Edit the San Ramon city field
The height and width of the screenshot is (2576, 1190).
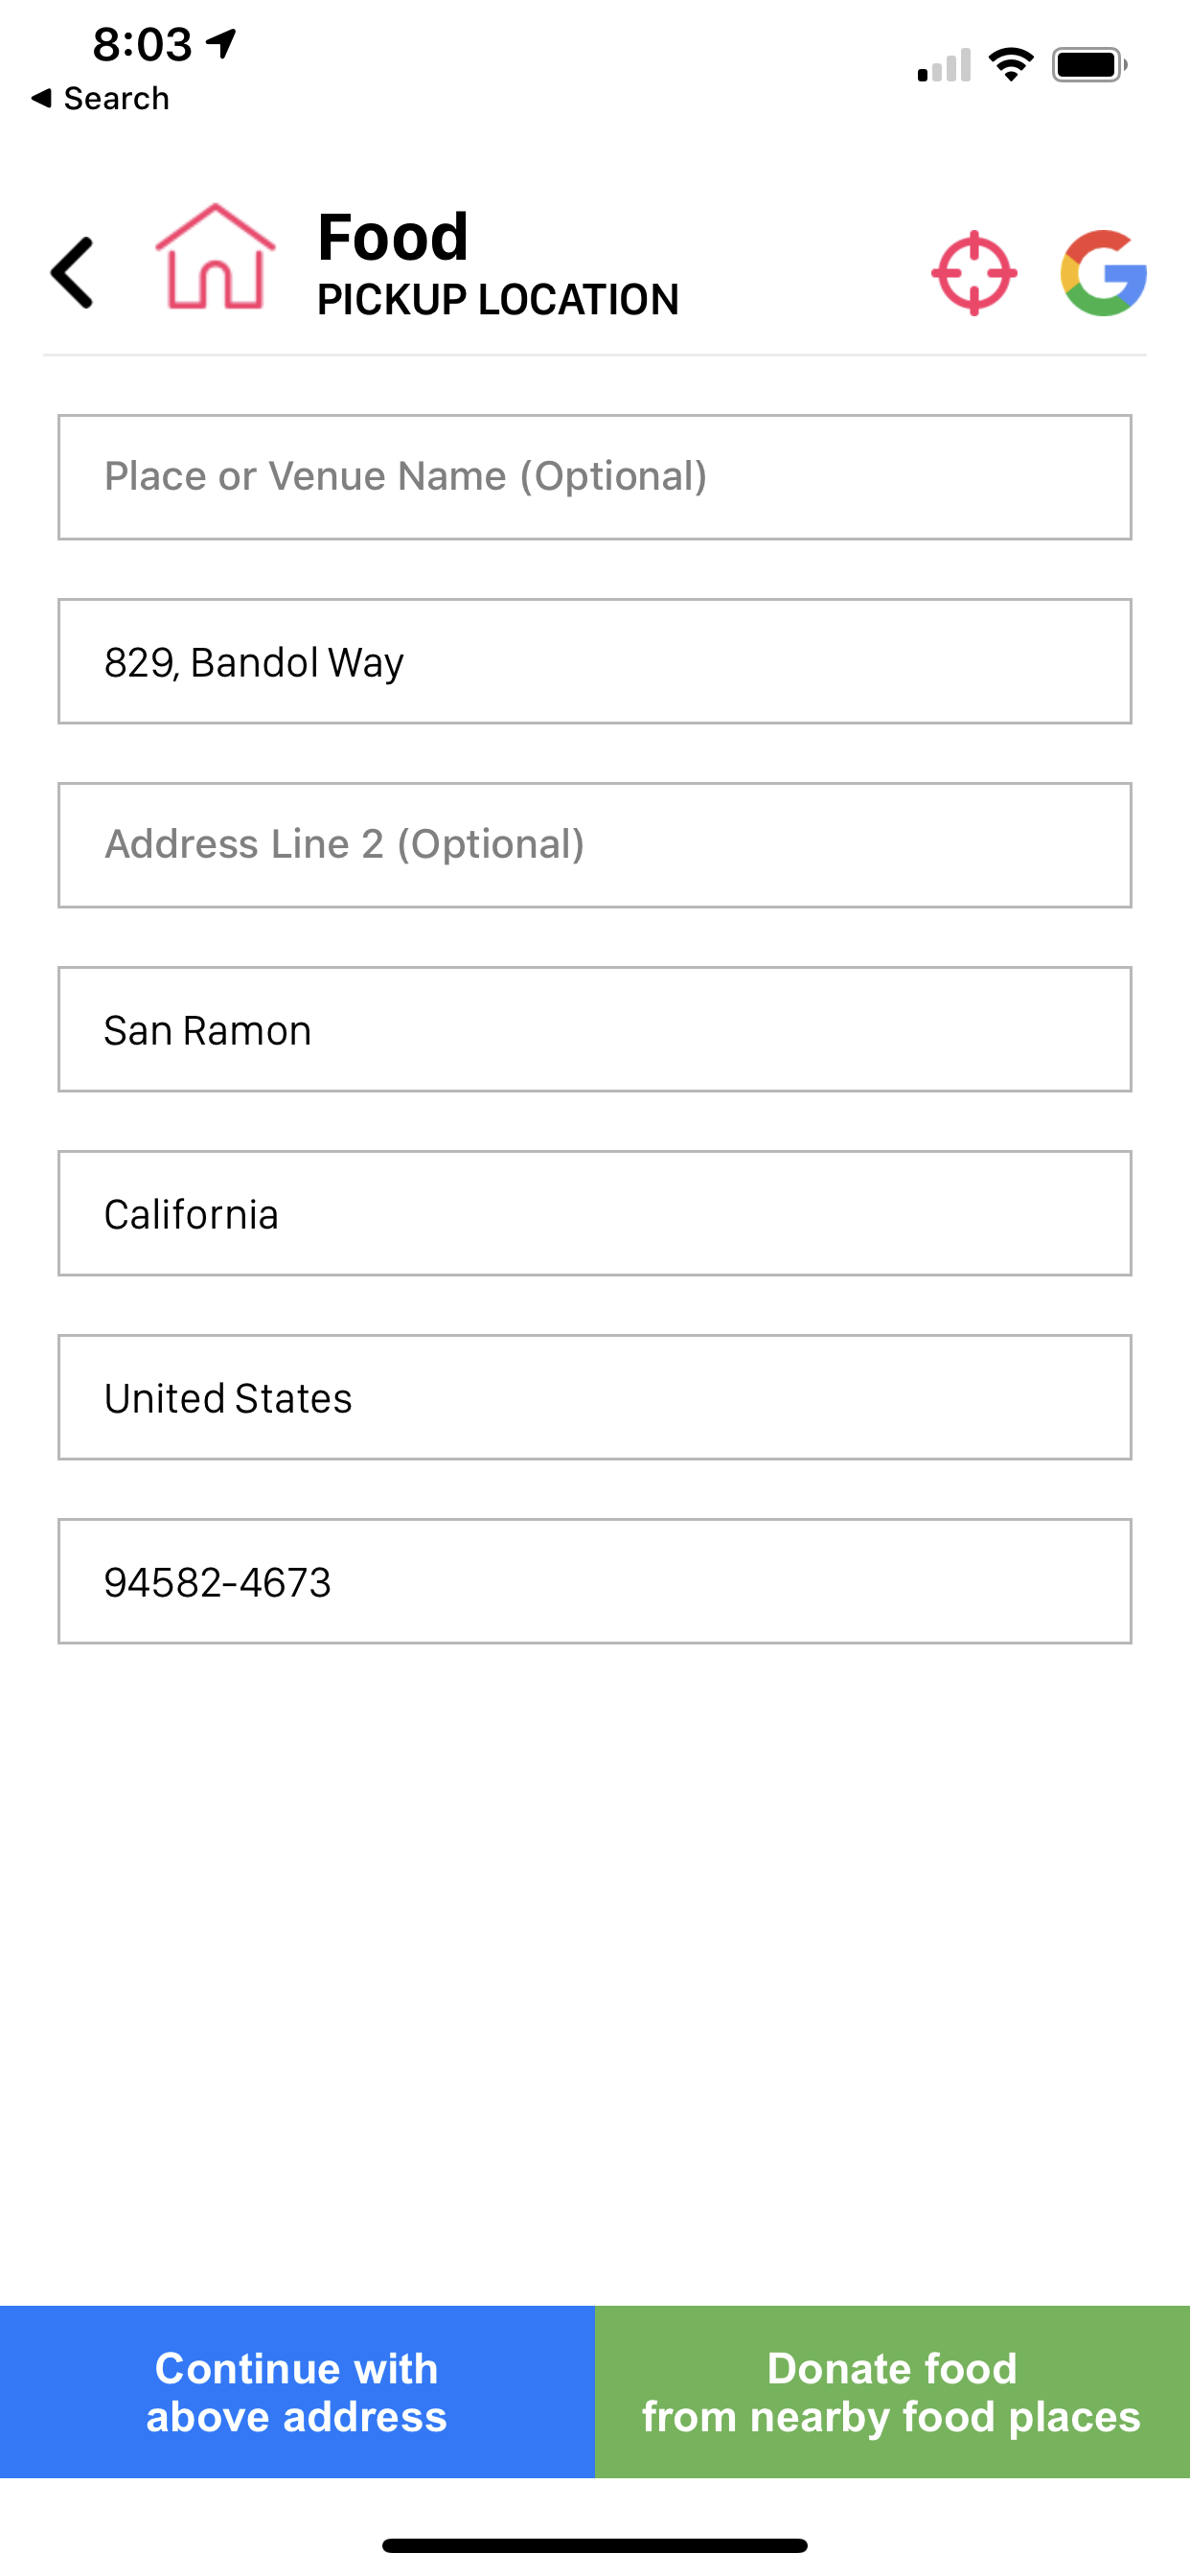tap(595, 1029)
